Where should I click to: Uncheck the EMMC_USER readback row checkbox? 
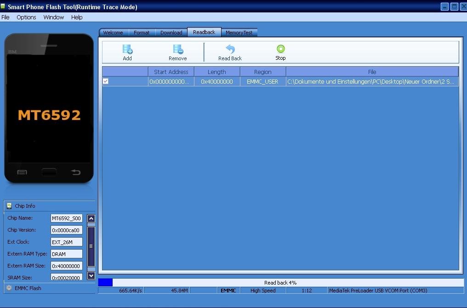click(105, 81)
